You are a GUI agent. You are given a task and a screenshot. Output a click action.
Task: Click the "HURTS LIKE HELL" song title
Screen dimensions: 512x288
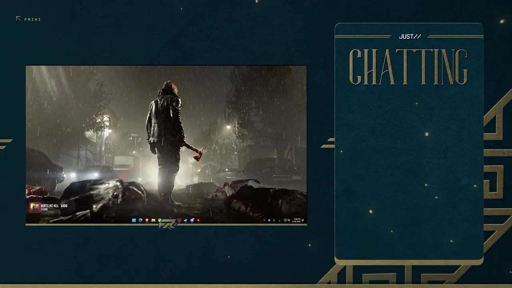[x=50, y=206]
